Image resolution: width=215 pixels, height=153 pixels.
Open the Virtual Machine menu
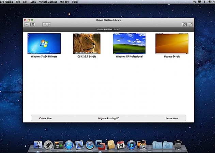[x=48, y=2]
